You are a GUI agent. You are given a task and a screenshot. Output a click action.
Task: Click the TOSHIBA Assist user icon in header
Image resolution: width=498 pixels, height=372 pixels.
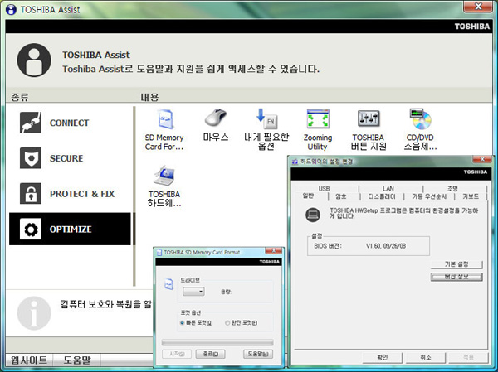tap(34, 60)
